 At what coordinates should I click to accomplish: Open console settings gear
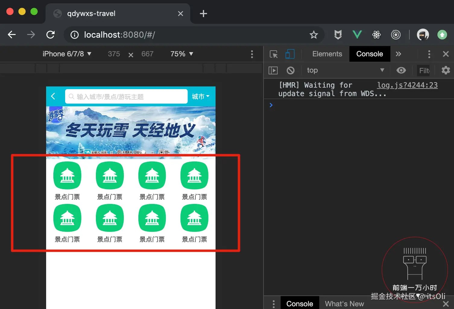click(446, 70)
